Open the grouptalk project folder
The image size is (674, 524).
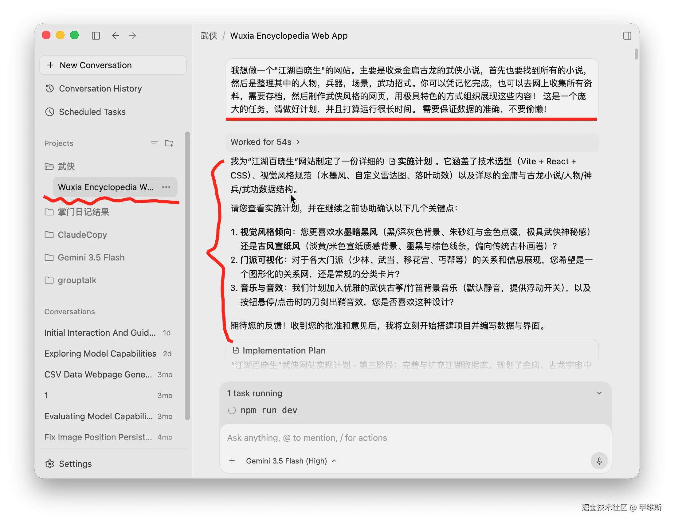pyautogui.click(x=77, y=280)
